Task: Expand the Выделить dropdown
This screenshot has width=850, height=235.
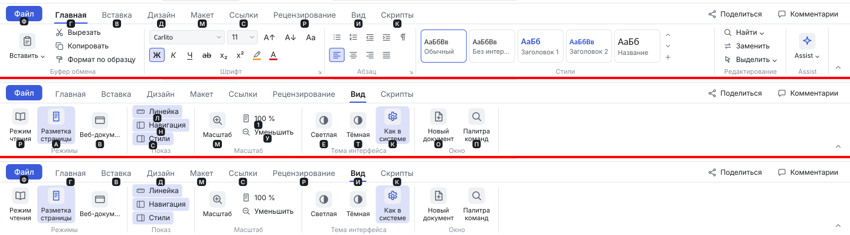Action: 774,60
